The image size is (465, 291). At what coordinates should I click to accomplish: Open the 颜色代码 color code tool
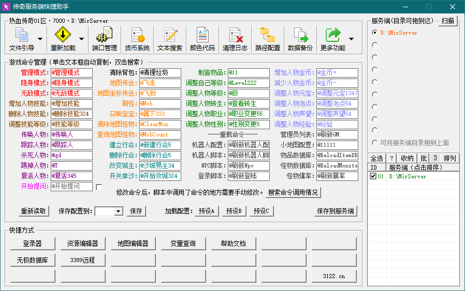tap(202, 39)
